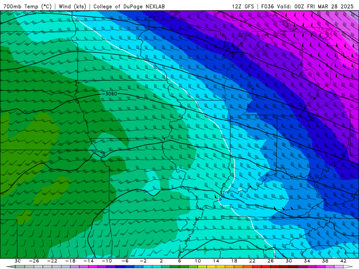Click the '26' label between 22 and 30
This screenshot has width=359, height=269.
coord(271,261)
